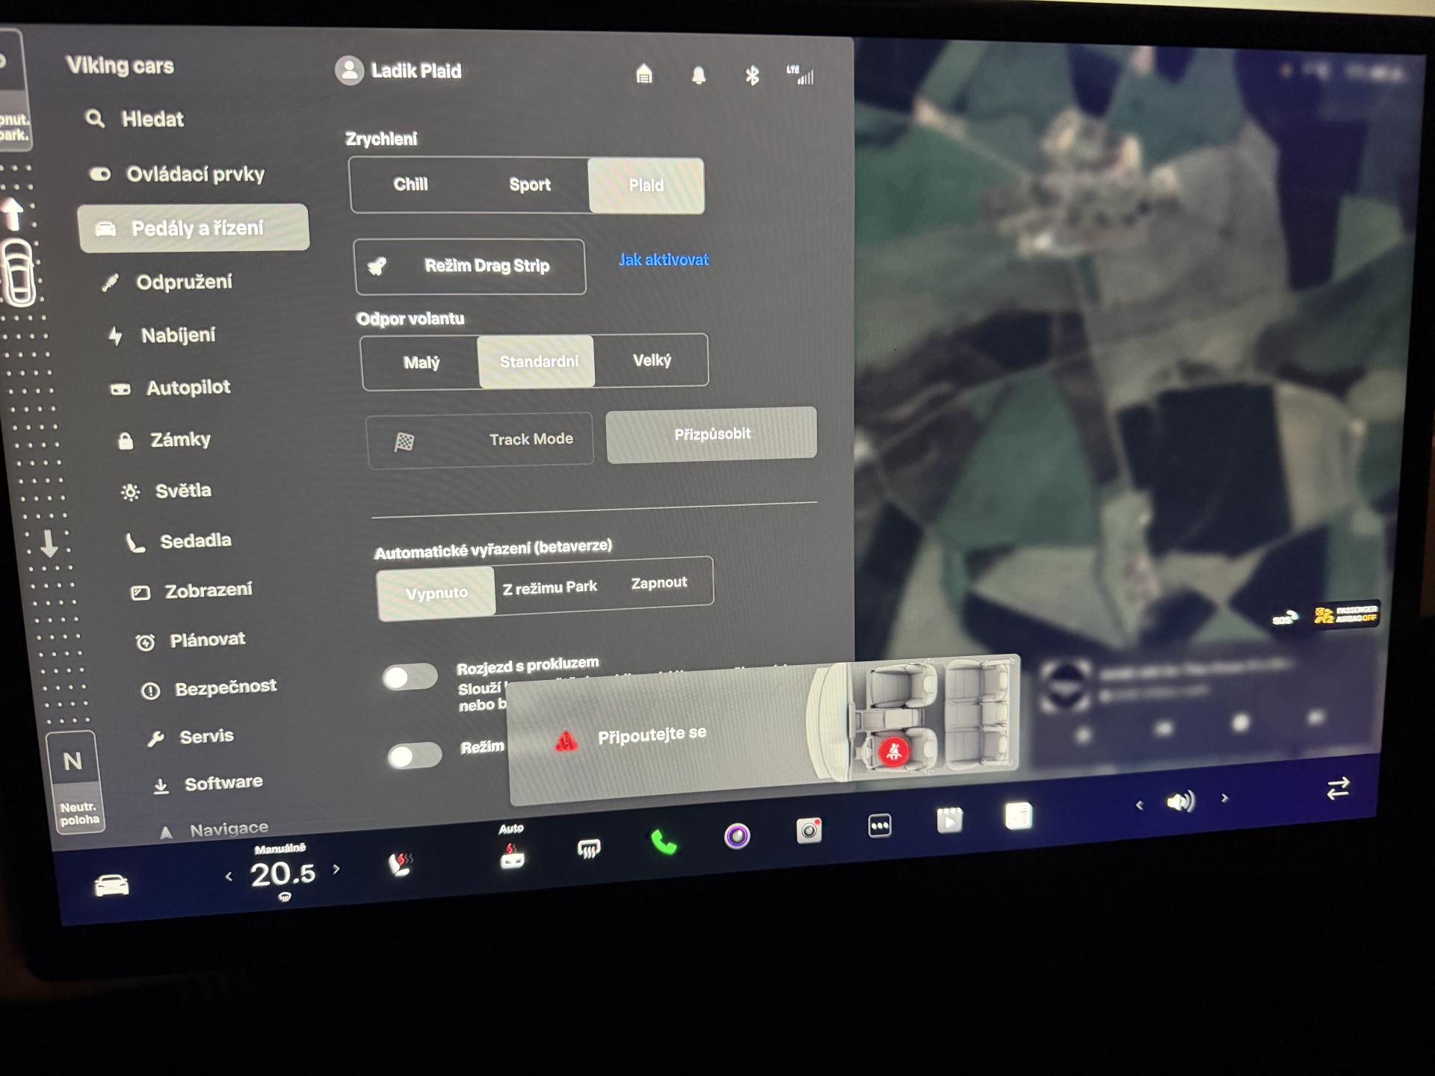This screenshot has width=1435, height=1076.
Task: Open Autopilot settings
Action: [x=170, y=388]
